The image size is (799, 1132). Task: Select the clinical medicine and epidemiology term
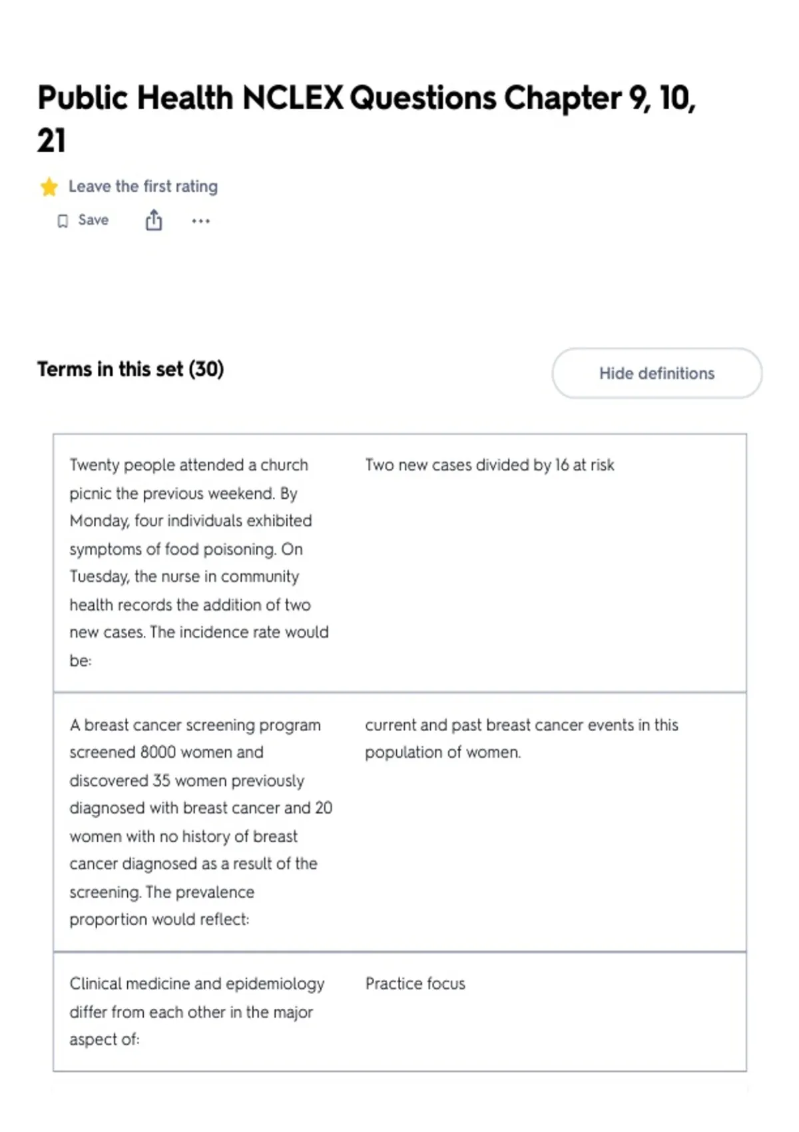point(197,1011)
